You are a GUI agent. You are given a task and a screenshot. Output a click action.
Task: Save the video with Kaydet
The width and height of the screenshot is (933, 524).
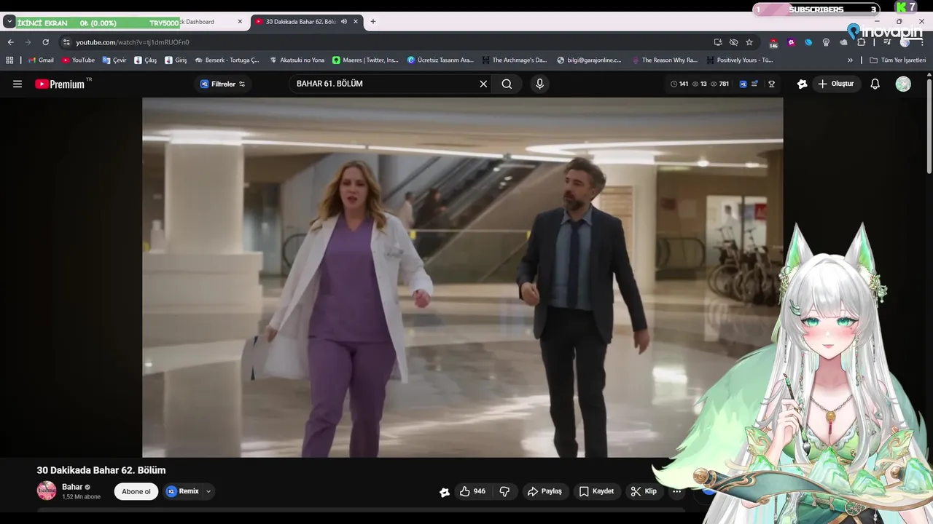pyautogui.click(x=596, y=491)
